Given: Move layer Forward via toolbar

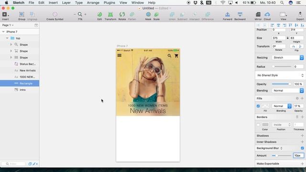Looking at the screenshot, I should click(228, 16).
